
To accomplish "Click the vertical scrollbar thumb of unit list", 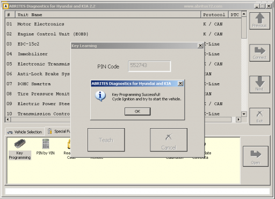I will coord(244,27).
